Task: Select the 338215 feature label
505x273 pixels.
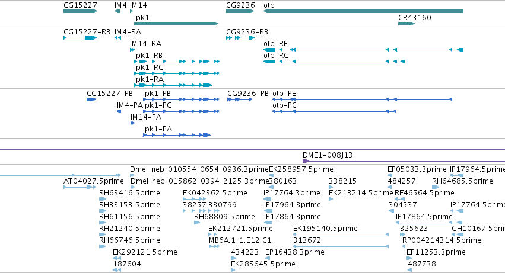Action: pyautogui.click(x=342, y=181)
